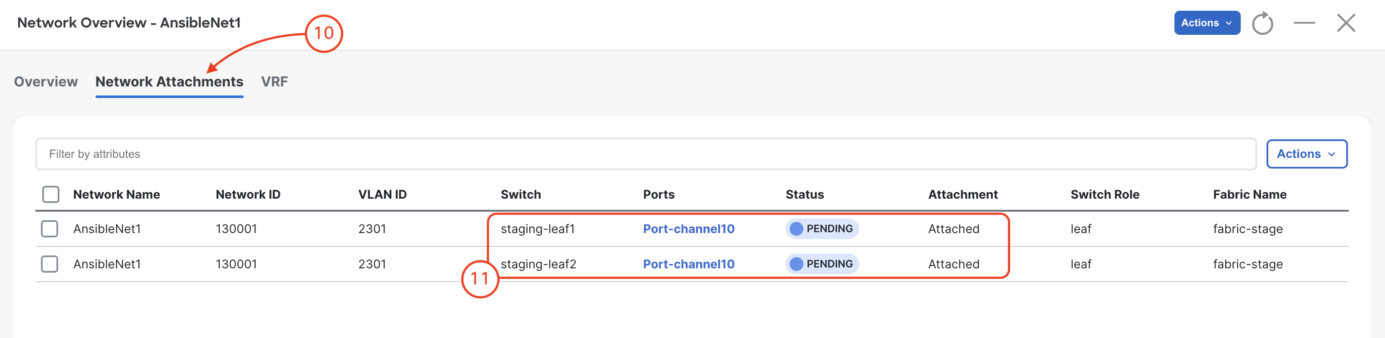Open the blue Actions dropdown in header
Viewport: 1385px width, 338px height.
(1207, 23)
